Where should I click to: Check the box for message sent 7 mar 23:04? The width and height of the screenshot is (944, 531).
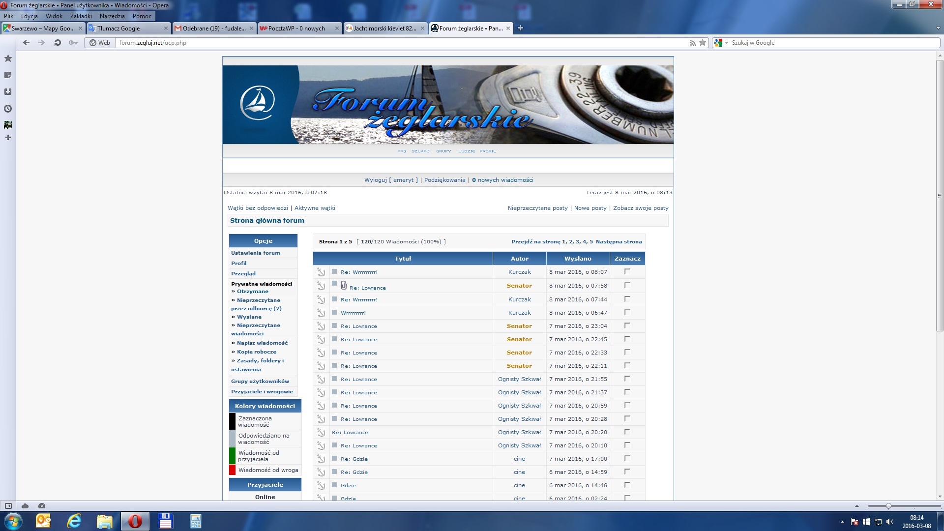pyautogui.click(x=627, y=325)
